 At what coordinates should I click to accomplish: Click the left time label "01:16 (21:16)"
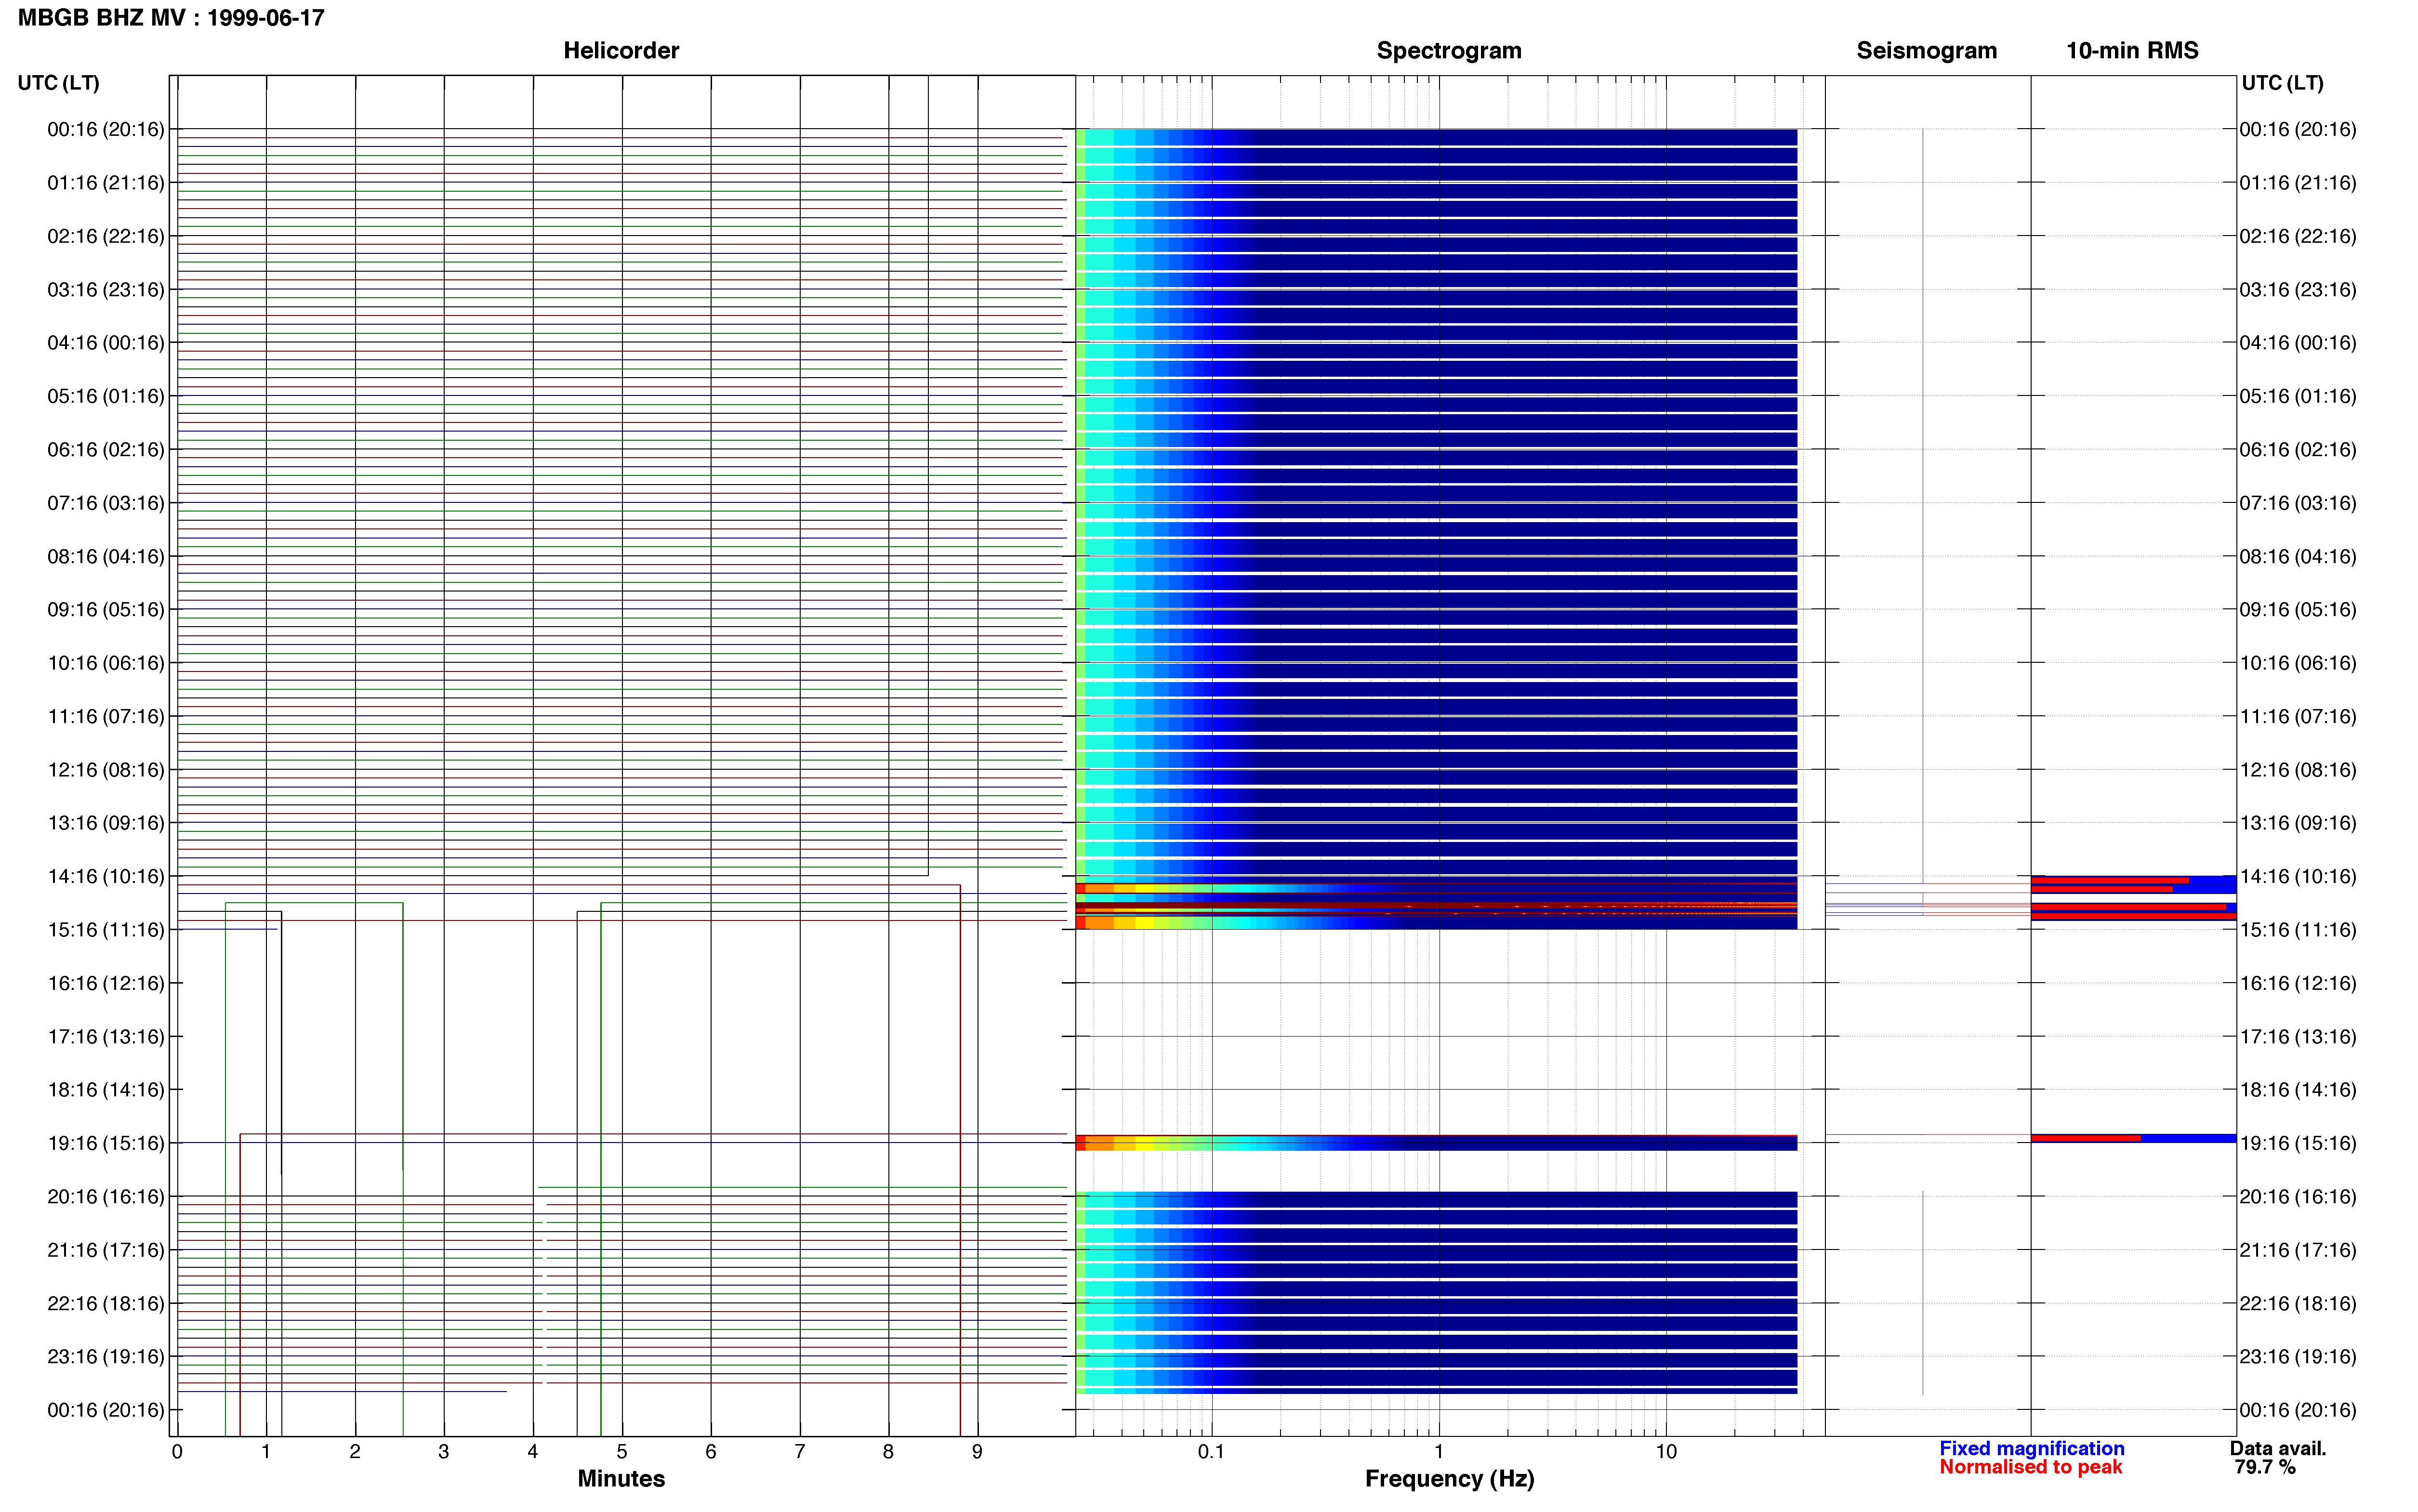(106, 183)
